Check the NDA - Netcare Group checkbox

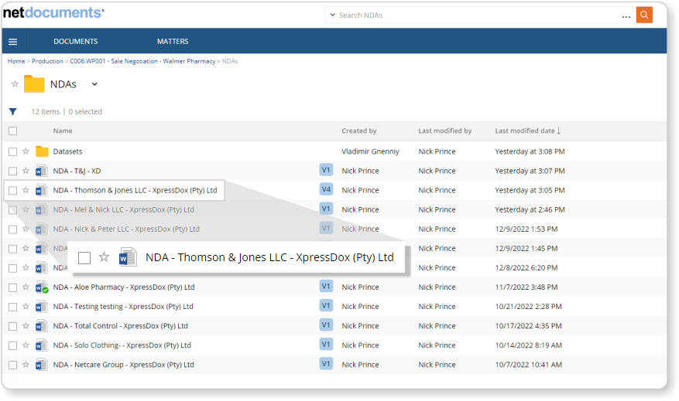(13, 365)
